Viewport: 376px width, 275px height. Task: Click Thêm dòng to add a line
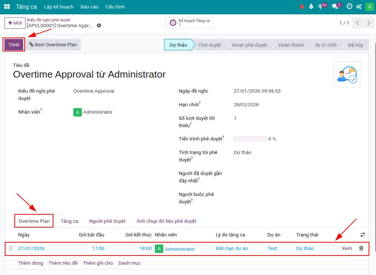point(31,263)
